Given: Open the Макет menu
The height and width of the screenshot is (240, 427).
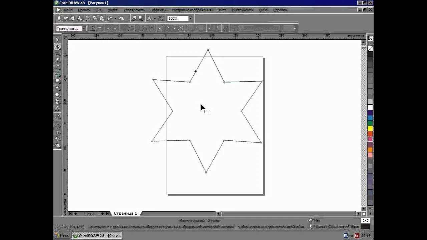Looking at the screenshot, I should click(112, 10).
